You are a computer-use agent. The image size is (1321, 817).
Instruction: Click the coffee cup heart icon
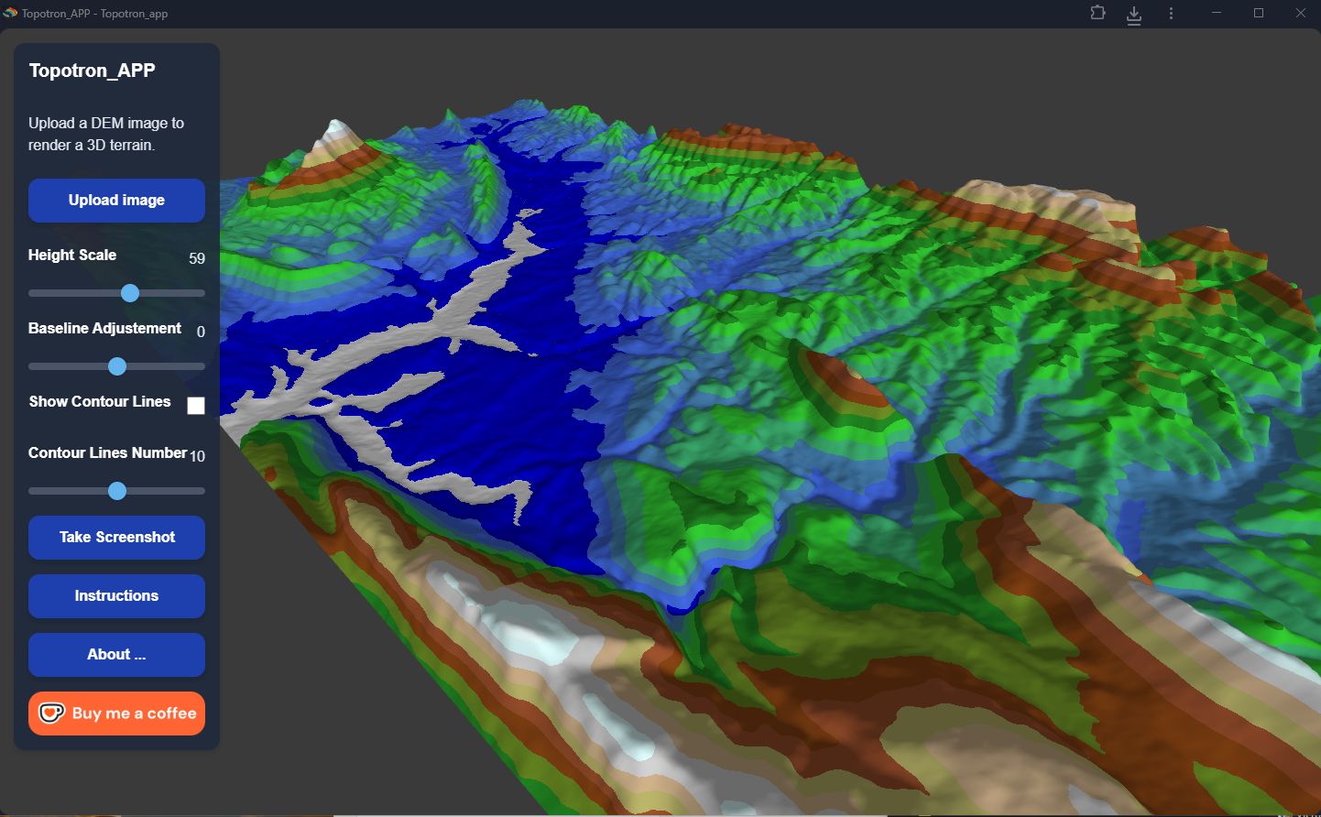pyautogui.click(x=51, y=713)
